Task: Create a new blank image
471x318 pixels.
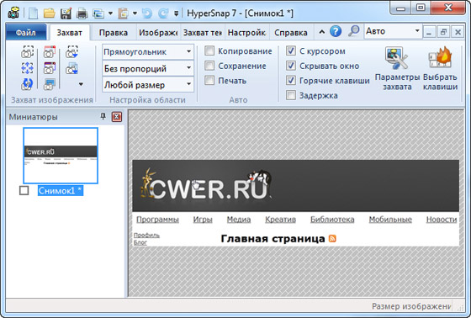Action: (33, 13)
